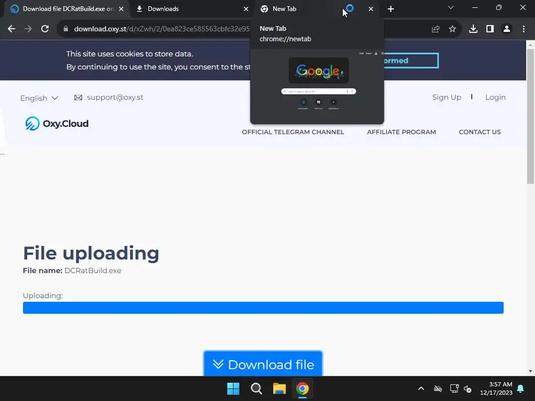Click the chrome://newtab text in tab preview
Viewport: 535px width, 401px height.
[285, 39]
